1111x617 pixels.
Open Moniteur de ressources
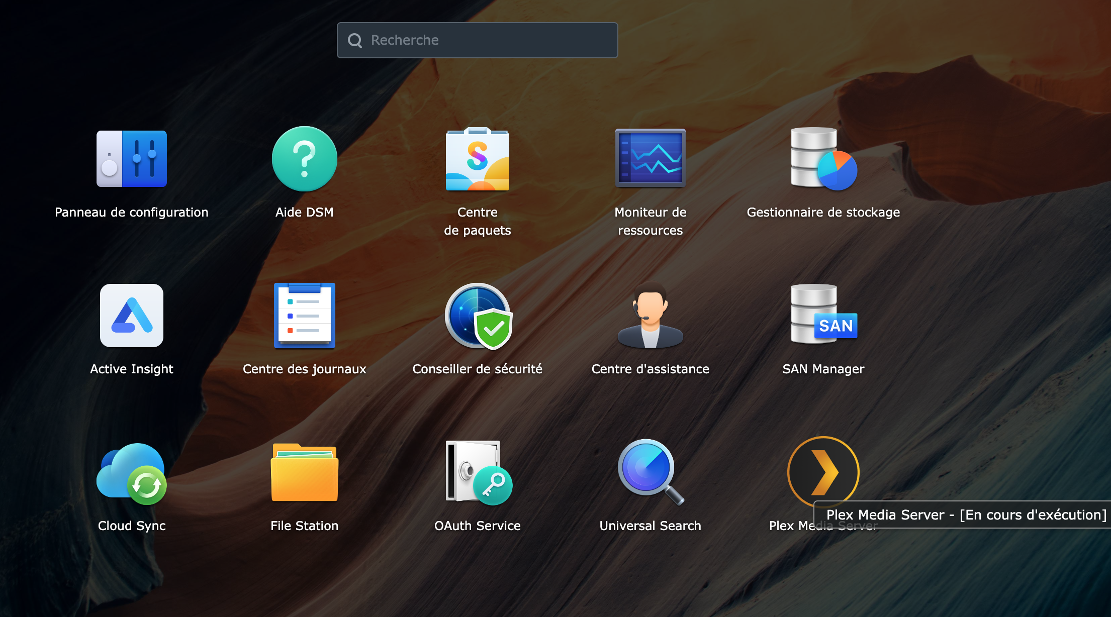[650, 158]
